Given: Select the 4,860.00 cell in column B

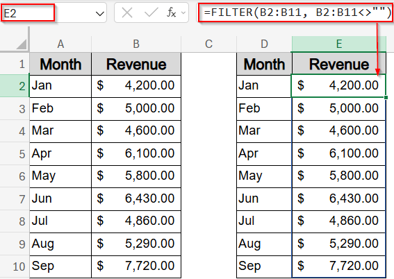Looking at the screenshot, I should [x=136, y=221].
